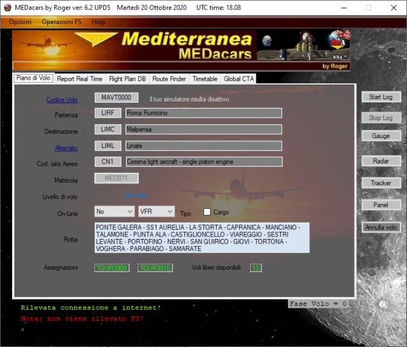Click 'Rilevata connessione a internet!' message

pos(91,308)
